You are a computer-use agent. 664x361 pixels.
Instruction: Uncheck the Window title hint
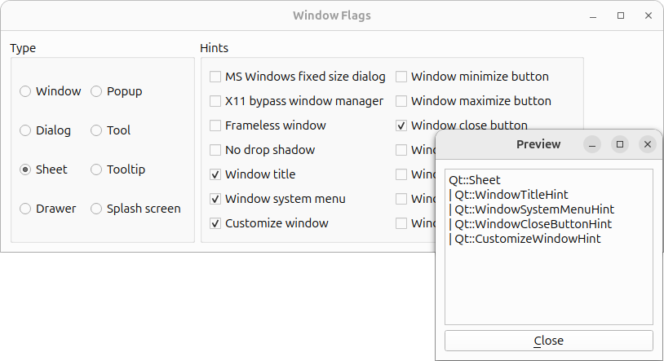215,174
